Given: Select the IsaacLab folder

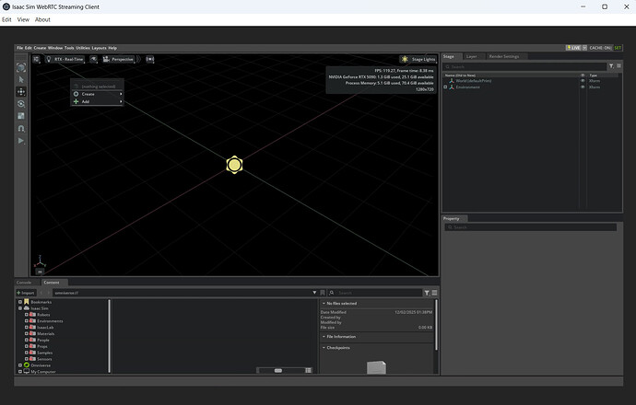Looking at the screenshot, I should [x=45, y=328].
